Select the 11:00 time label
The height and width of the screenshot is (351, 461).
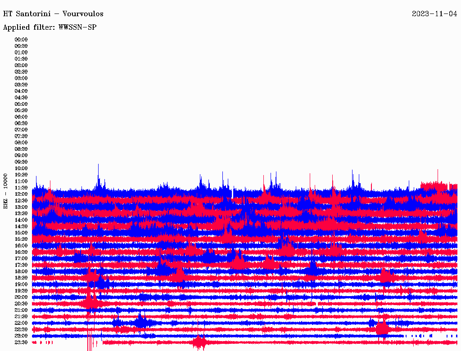[x=21, y=181]
